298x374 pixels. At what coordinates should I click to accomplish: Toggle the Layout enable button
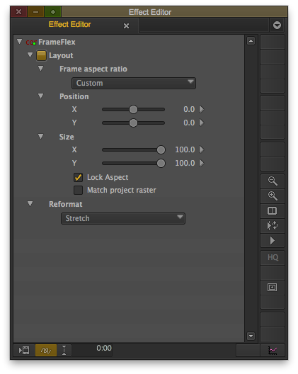point(41,55)
